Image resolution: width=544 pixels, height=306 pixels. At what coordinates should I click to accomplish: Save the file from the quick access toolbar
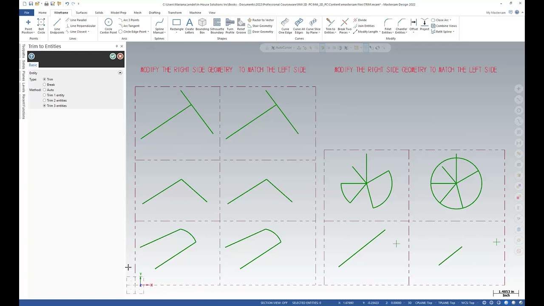click(31, 4)
